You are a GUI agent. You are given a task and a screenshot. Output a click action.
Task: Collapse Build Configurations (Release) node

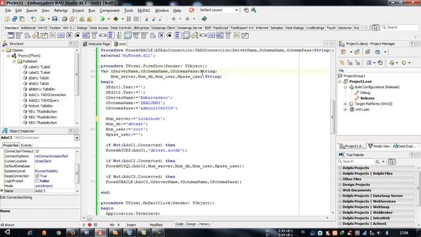click(345, 87)
